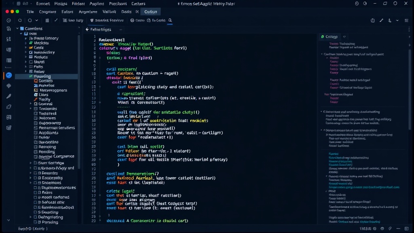Click the code fold marker near line 38
The image size is (414, 233).
pyautogui.click(x=100, y=159)
